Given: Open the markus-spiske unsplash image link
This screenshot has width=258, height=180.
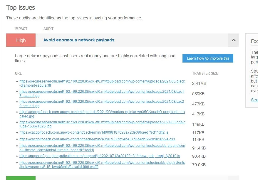Looking at the screenshot, I should [x=102, y=114].
